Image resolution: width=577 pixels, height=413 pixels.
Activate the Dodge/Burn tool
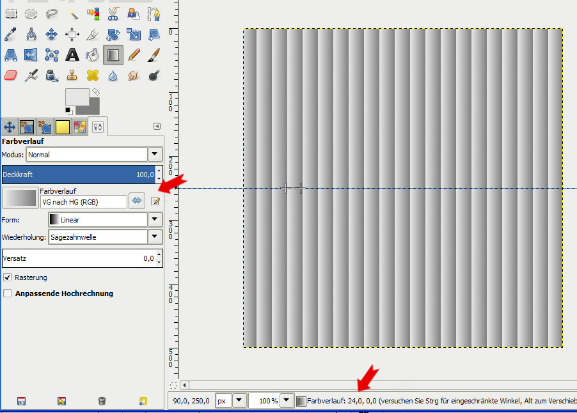pyautogui.click(x=154, y=76)
